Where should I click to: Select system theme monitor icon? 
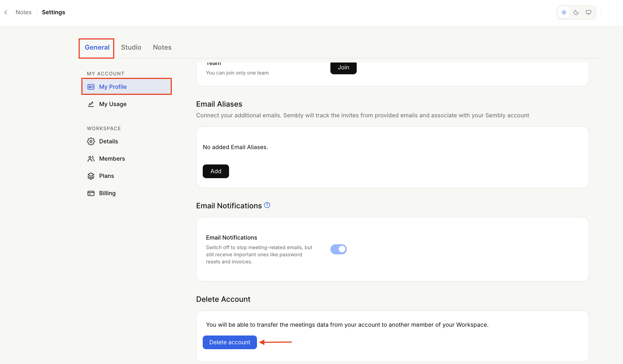tap(588, 12)
